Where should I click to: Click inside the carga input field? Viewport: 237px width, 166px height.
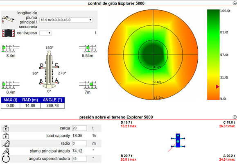79,128
